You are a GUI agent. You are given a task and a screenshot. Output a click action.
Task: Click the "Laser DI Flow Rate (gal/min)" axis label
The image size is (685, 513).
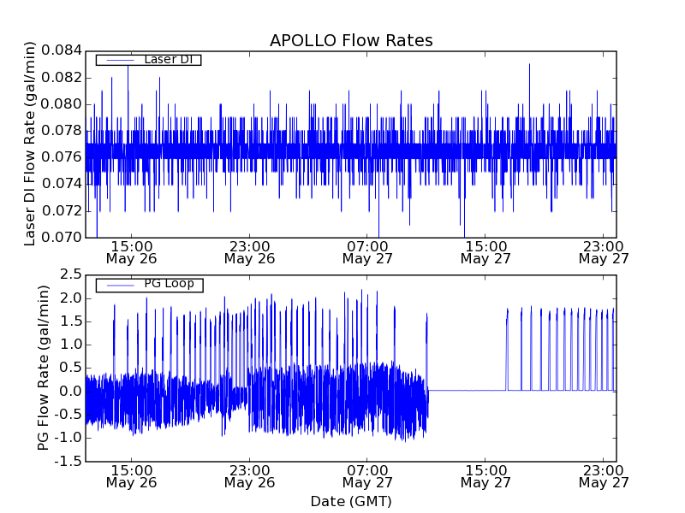(30, 144)
